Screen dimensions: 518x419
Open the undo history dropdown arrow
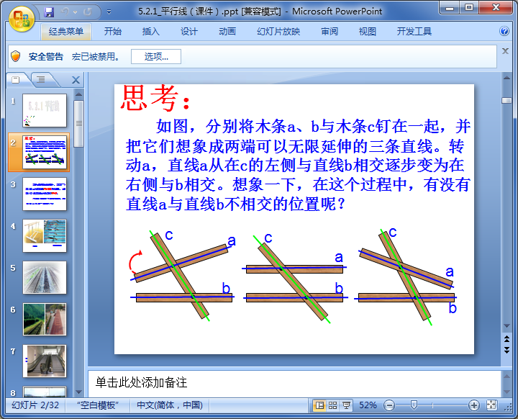76,12
